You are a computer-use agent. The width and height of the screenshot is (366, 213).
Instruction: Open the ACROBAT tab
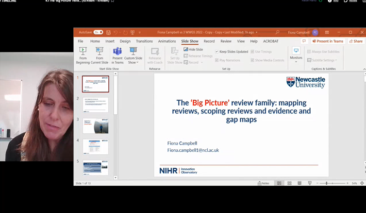click(x=271, y=41)
